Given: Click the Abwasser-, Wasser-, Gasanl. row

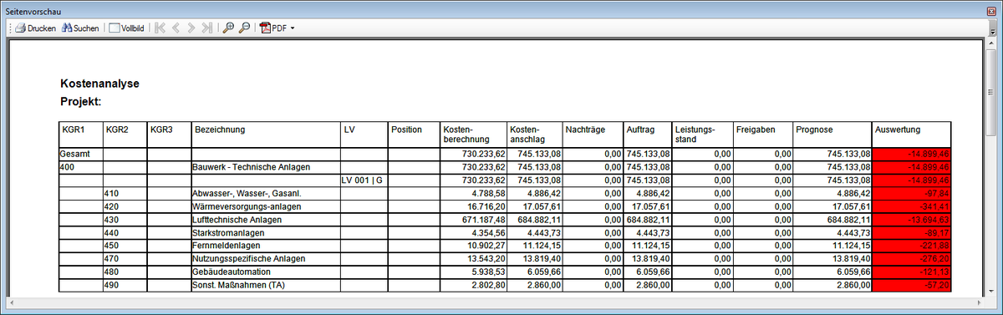Looking at the screenshot, I should (505, 193).
